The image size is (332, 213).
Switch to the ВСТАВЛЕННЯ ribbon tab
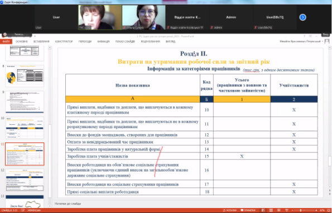click(41, 41)
